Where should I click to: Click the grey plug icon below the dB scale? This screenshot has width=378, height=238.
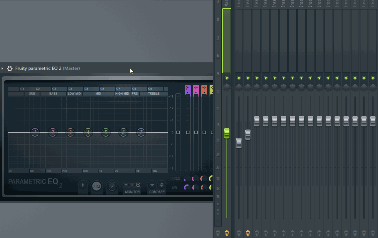point(218,233)
